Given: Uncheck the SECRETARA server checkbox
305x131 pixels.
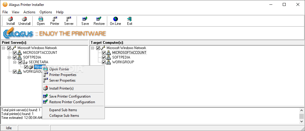Looking at the screenshot, I should 20,62.
